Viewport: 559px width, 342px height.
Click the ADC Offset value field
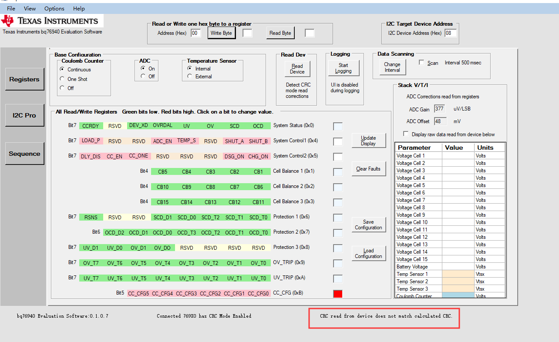click(440, 121)
